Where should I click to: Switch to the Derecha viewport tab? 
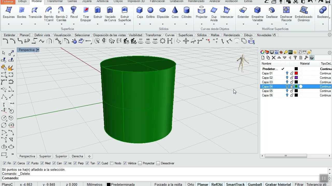coord(77,156)
